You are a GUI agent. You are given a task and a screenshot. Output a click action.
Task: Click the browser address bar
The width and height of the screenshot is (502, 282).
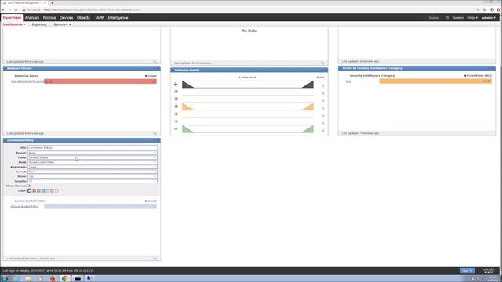pos(249,9)
